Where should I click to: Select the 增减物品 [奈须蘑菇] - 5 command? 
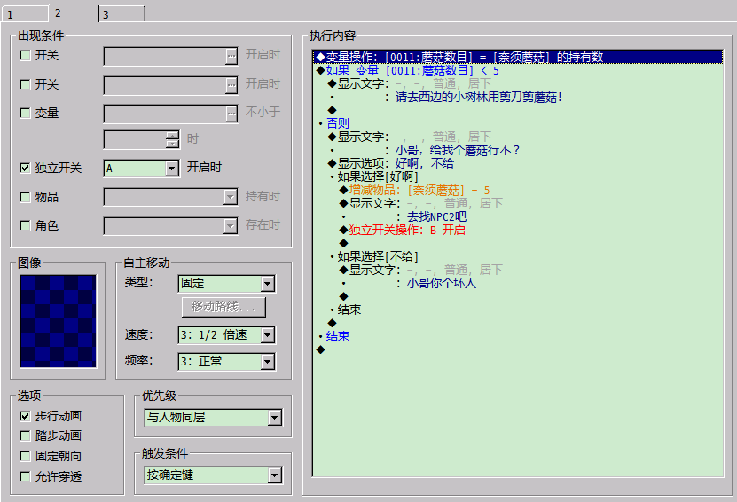tap(518, 191)
